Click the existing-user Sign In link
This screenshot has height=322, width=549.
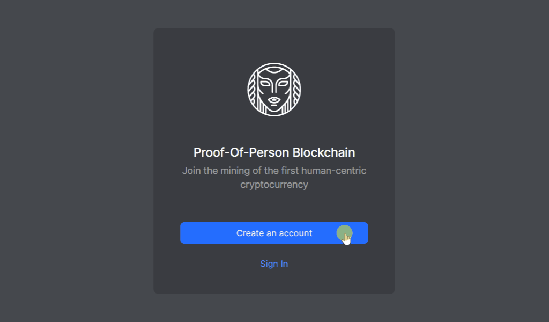[x=274, y=264]
